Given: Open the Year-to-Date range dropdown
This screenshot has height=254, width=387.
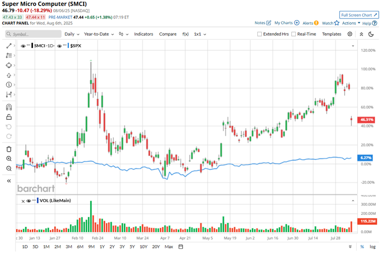Looking at the screenshot, I should (99, 34).
